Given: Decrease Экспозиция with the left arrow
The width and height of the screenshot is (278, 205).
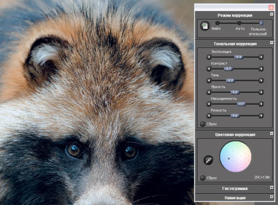Looking at the screenshot, I should tap(209, 57).
